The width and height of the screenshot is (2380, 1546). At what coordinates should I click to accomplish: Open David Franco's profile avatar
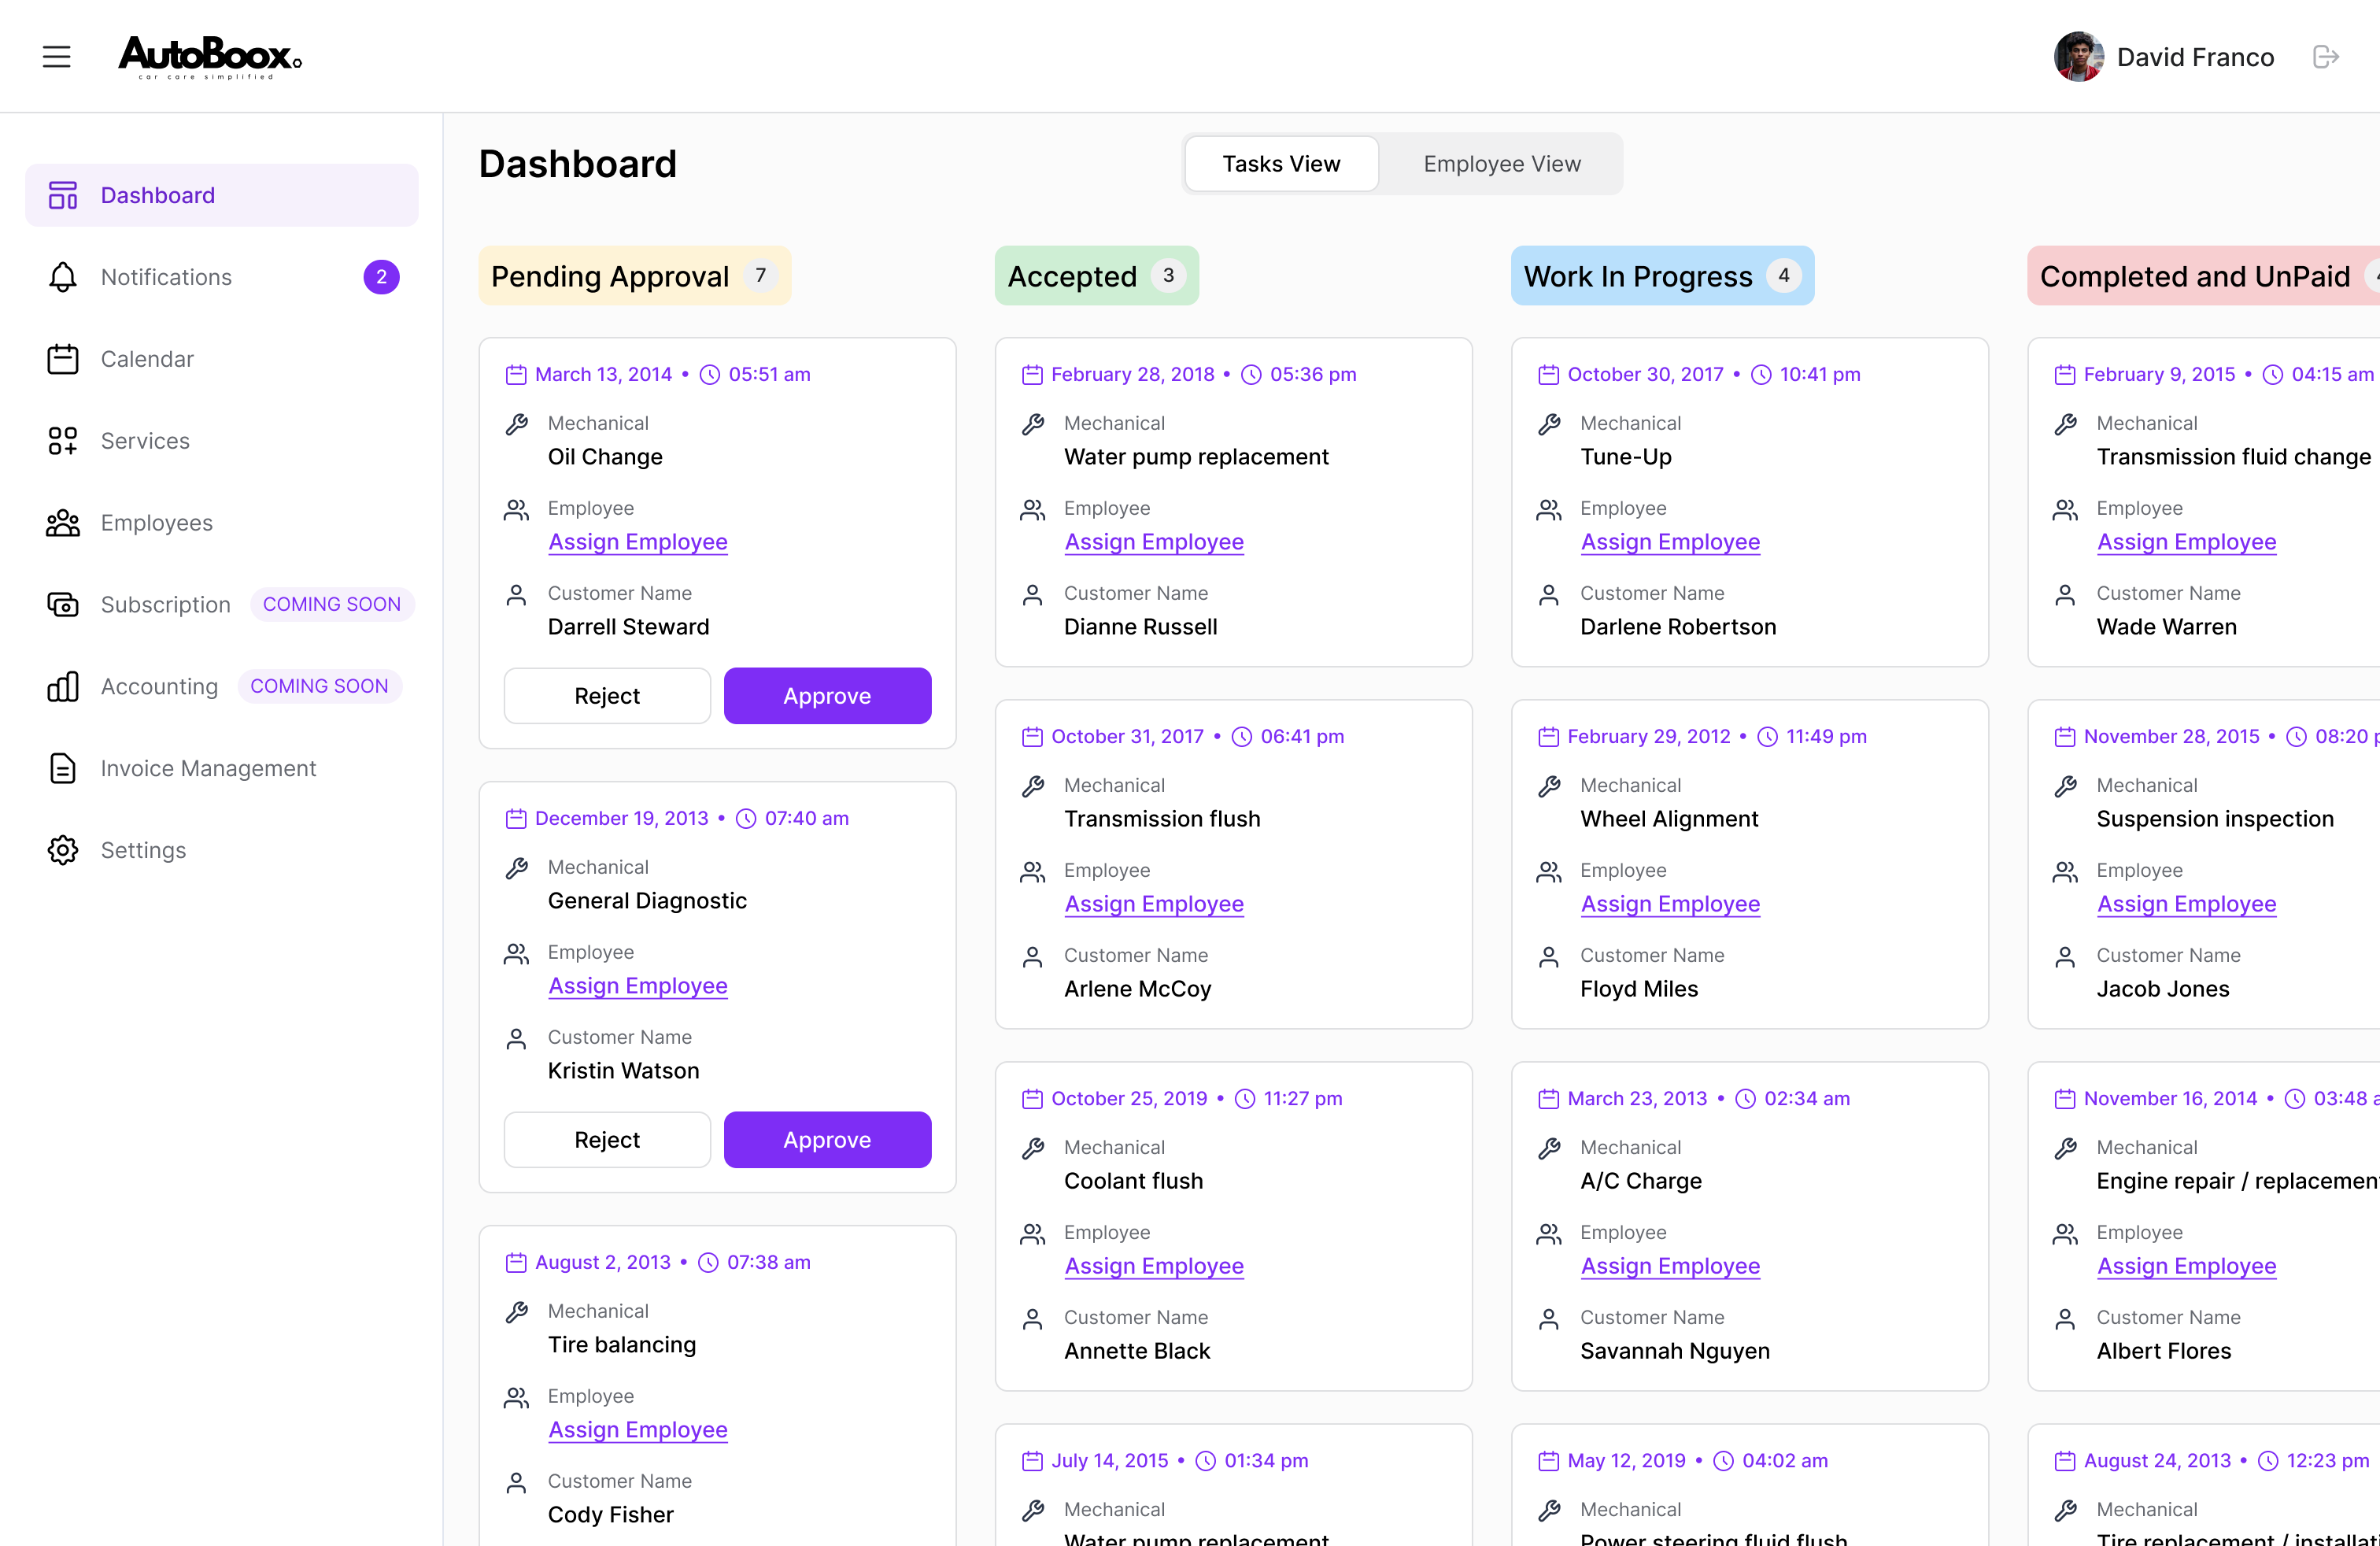point(2078,57)
